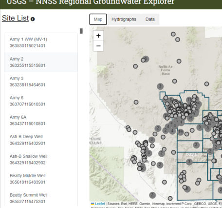Select Beatty Middle Well site
Screen dimensions: 222x208
pyautogui.click(x=41, y=179)
